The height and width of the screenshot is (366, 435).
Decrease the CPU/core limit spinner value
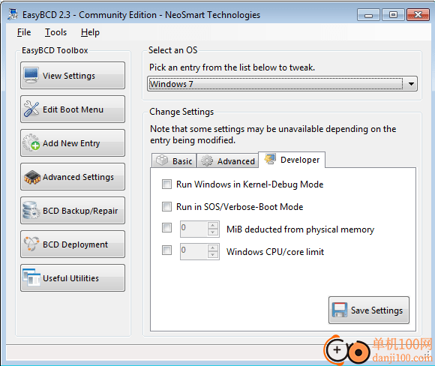pos(212,255)
